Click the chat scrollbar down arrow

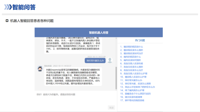pyautogui.click(x=116, y=90)
